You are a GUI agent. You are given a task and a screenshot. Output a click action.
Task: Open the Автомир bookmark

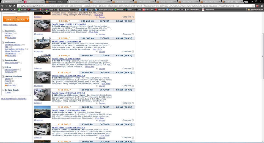click(160, 10)
